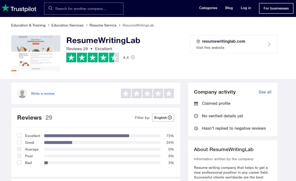The image size is (296, 181).
Task: Click the search magnifier icon
Action: point(50,8)
